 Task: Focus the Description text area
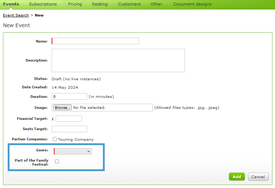pos(118,60)
